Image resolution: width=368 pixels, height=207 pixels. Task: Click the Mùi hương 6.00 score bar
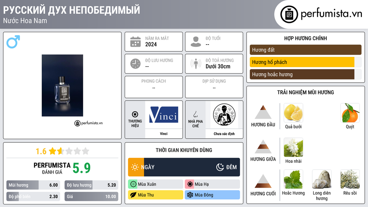click(x=33, y=185)
